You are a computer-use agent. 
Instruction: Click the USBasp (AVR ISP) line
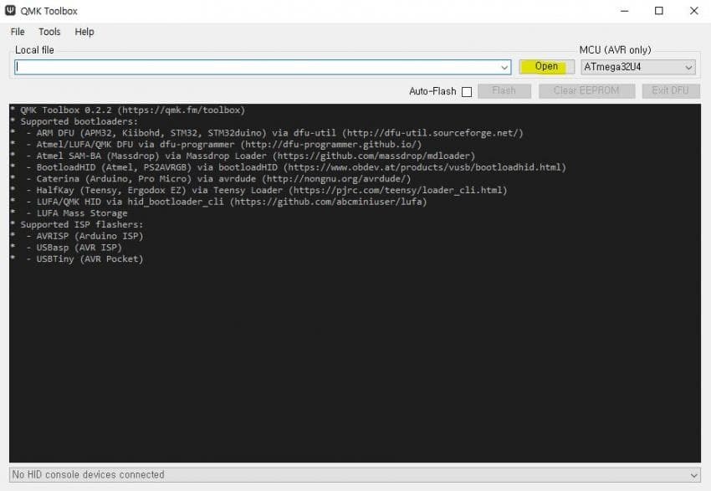[79, 248]
